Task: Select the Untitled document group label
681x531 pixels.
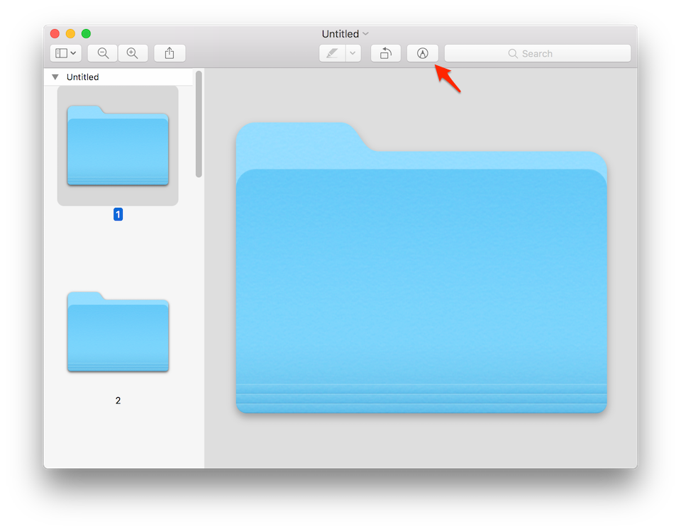Action: 82,77
